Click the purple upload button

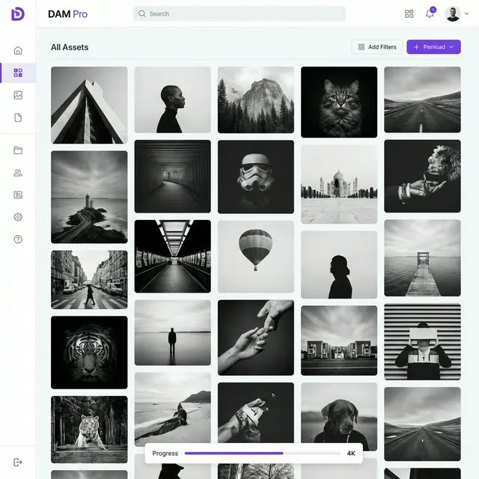(x=433, y=47)
